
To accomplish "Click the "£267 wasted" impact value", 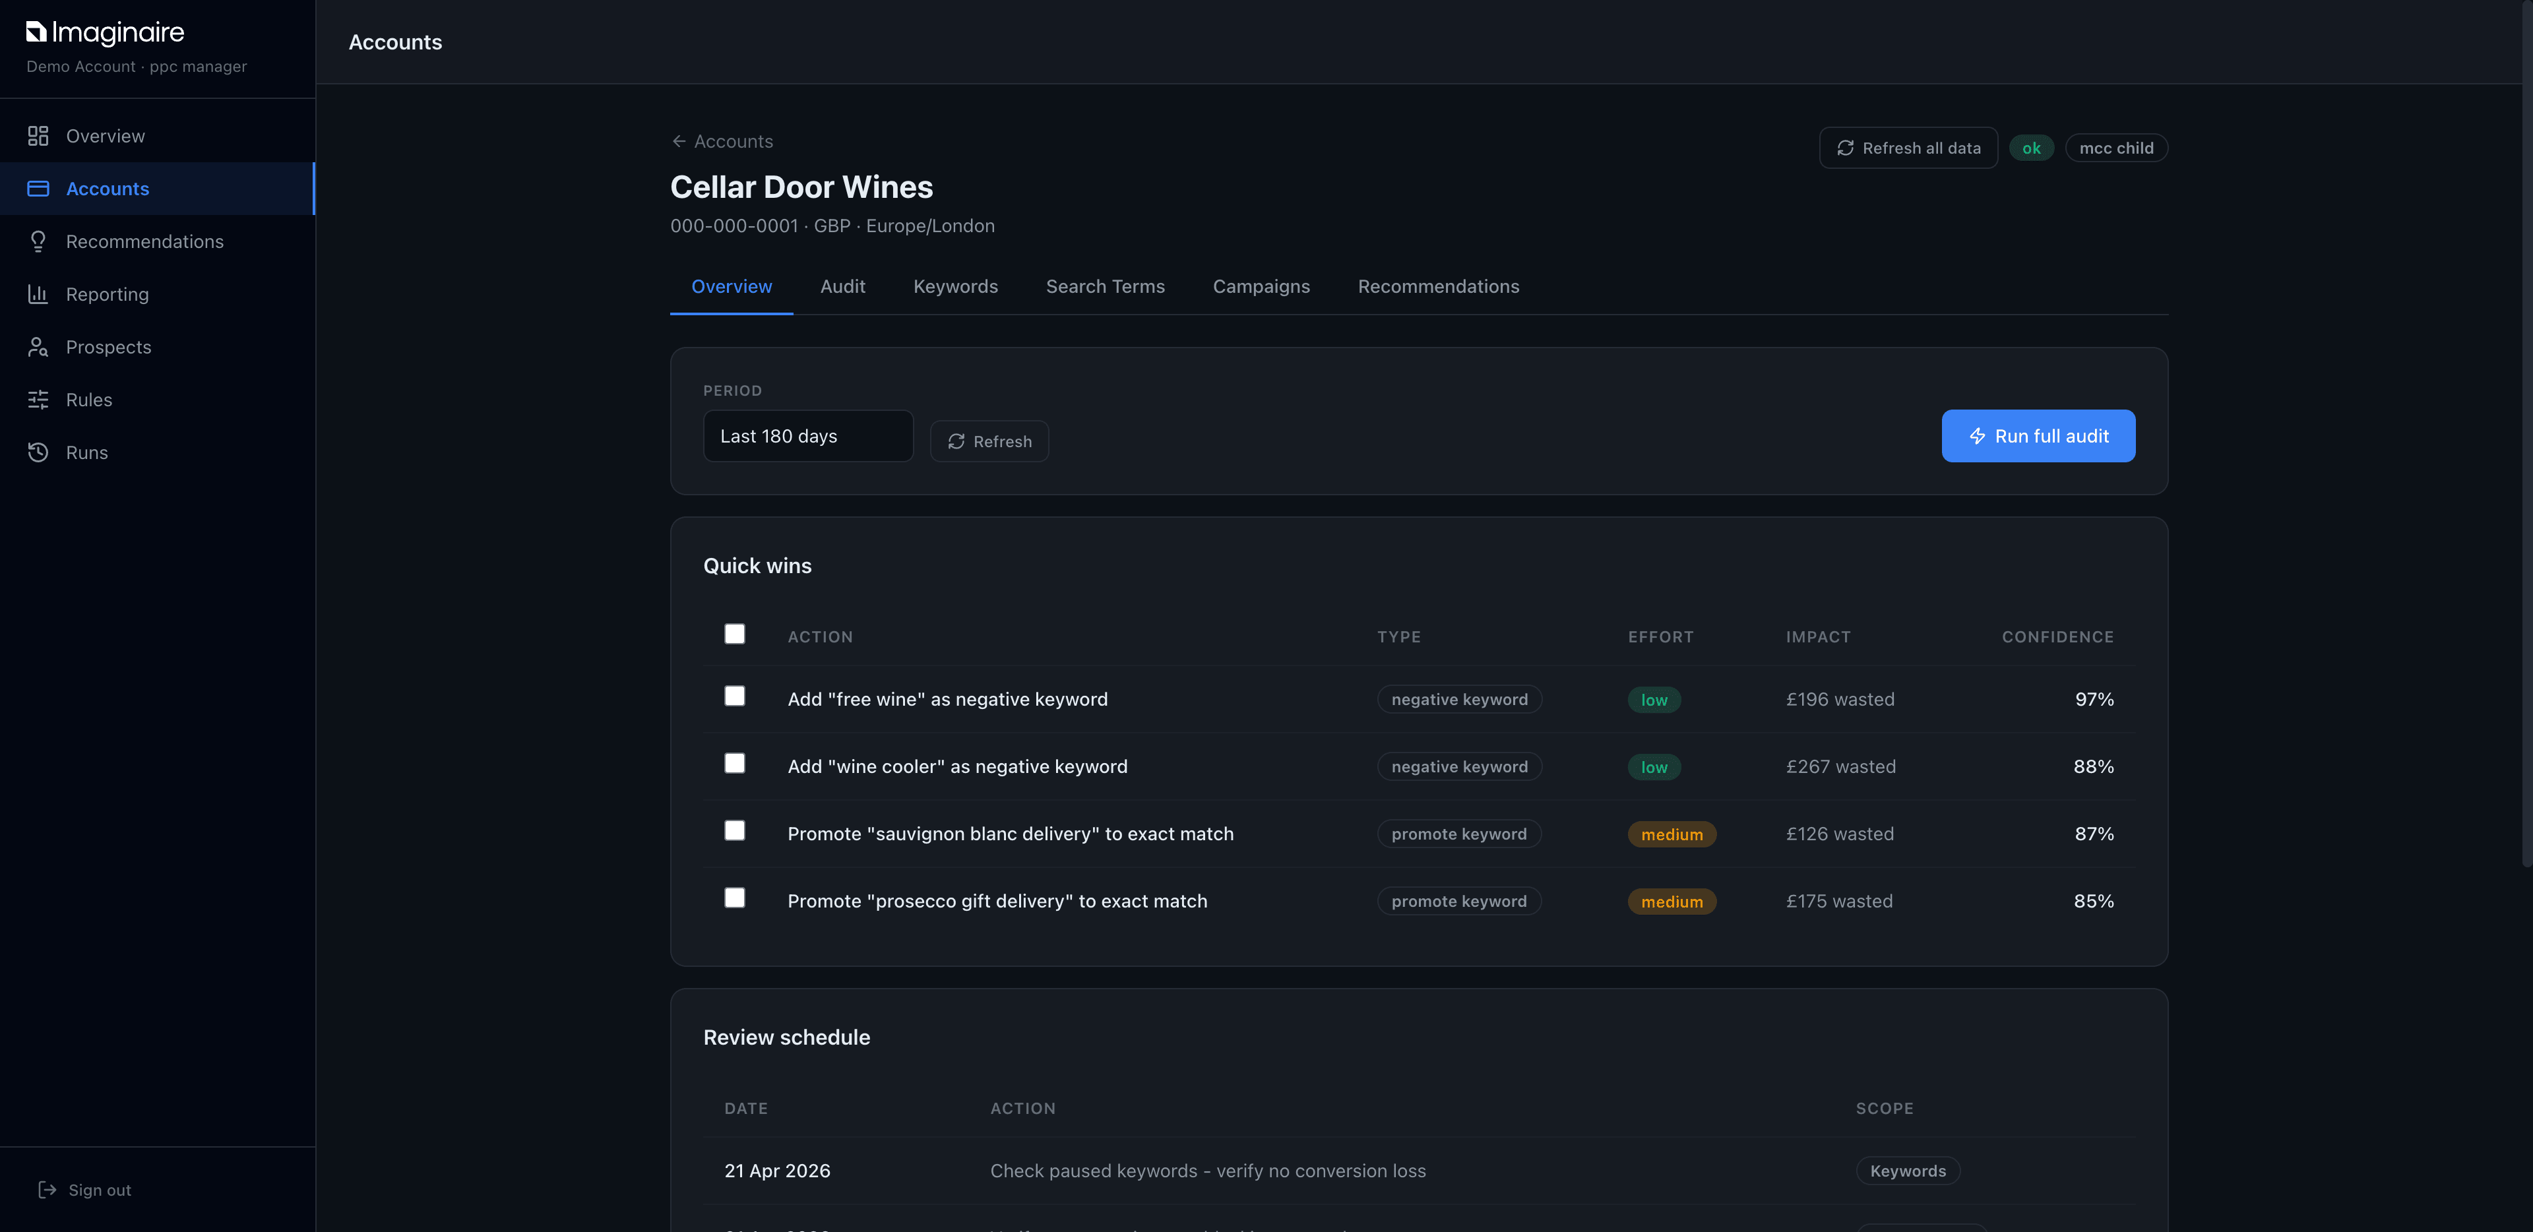I will click(1841, 767).
